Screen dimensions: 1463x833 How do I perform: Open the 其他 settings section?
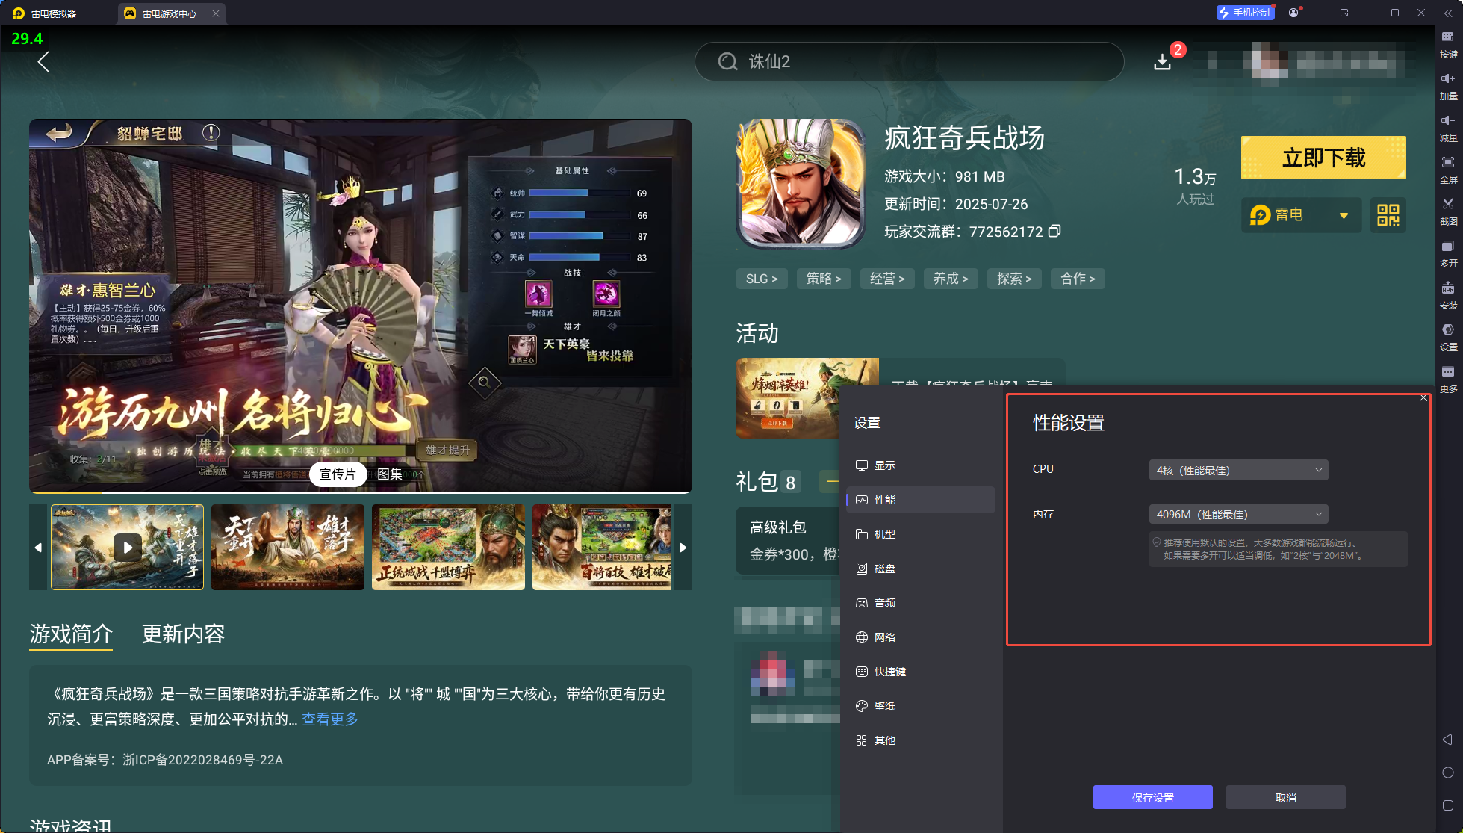point(920,740)
